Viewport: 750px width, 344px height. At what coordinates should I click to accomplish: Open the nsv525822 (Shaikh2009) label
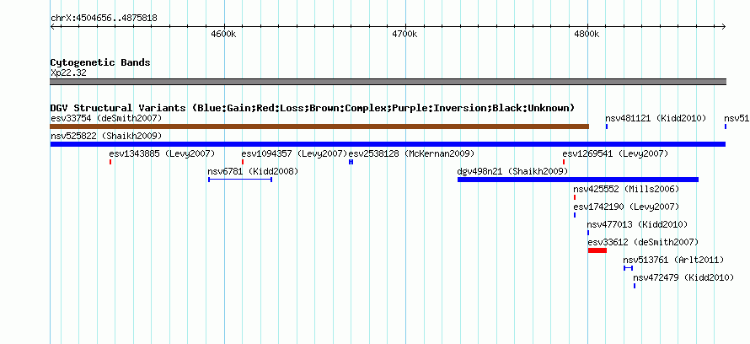106,136
